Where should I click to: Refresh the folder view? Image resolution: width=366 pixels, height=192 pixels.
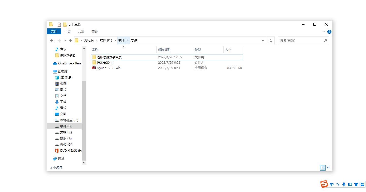[x=271, y=40]
